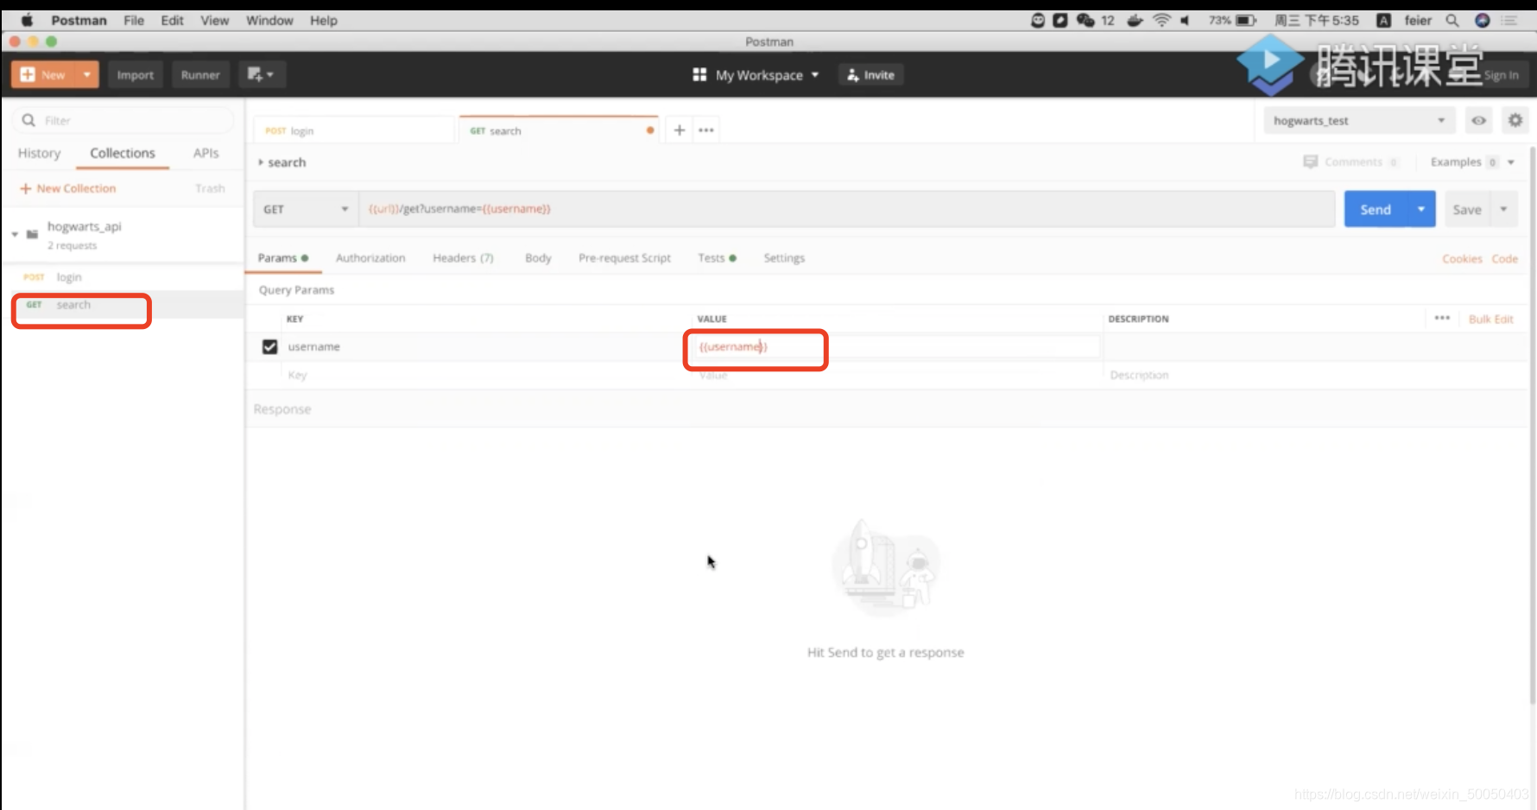Image resolution: width=1537 pixels, height=810 pixels.
Task: Click the request URL field
Action: click(846, 209)
